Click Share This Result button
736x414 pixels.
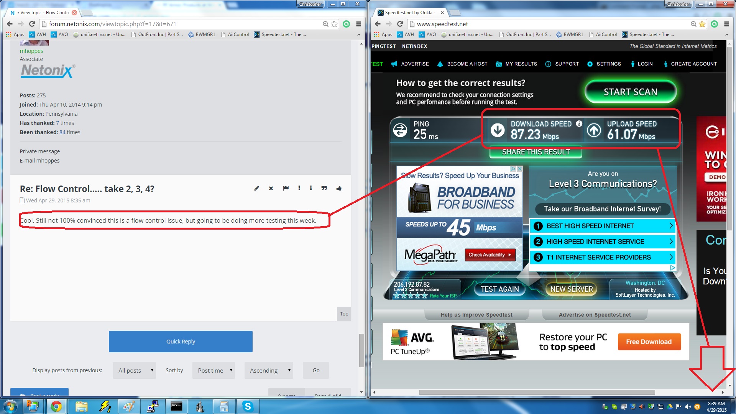536,152
